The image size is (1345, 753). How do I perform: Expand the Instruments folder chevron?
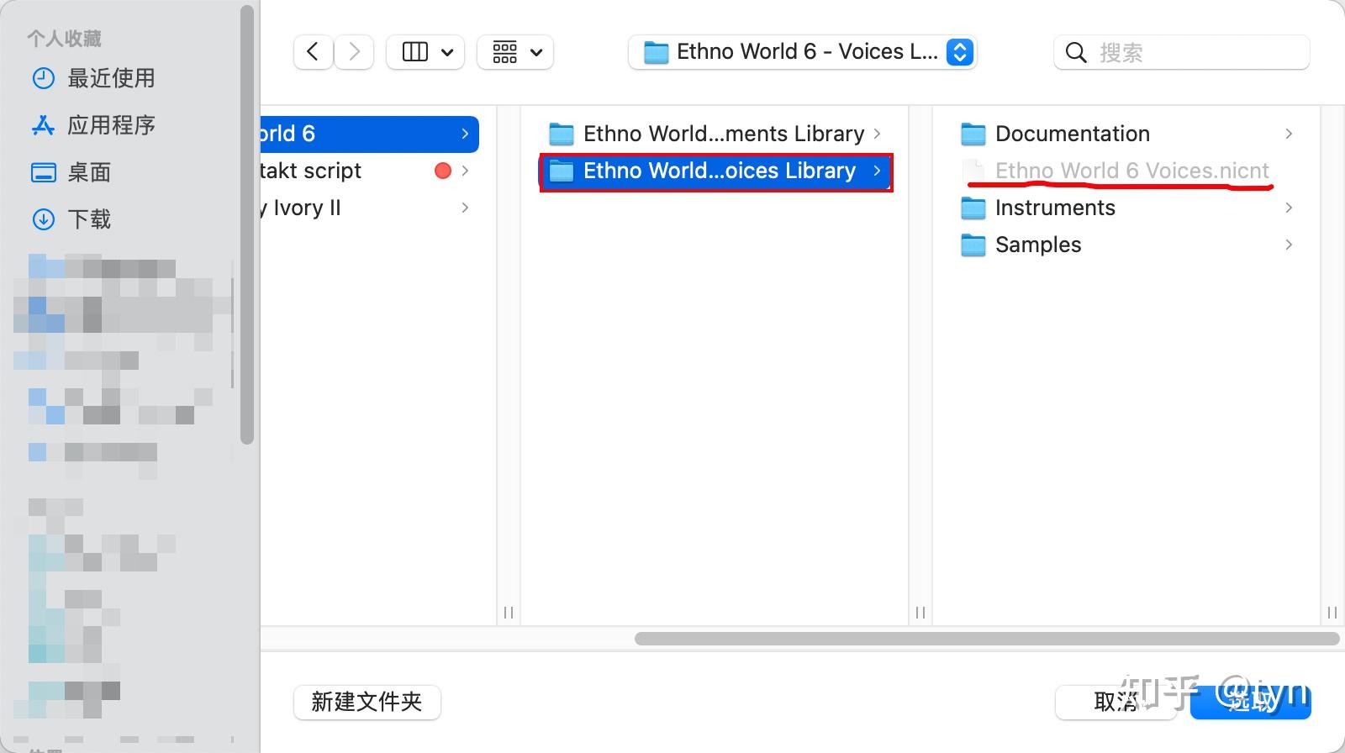click(x=1289, y=208)
